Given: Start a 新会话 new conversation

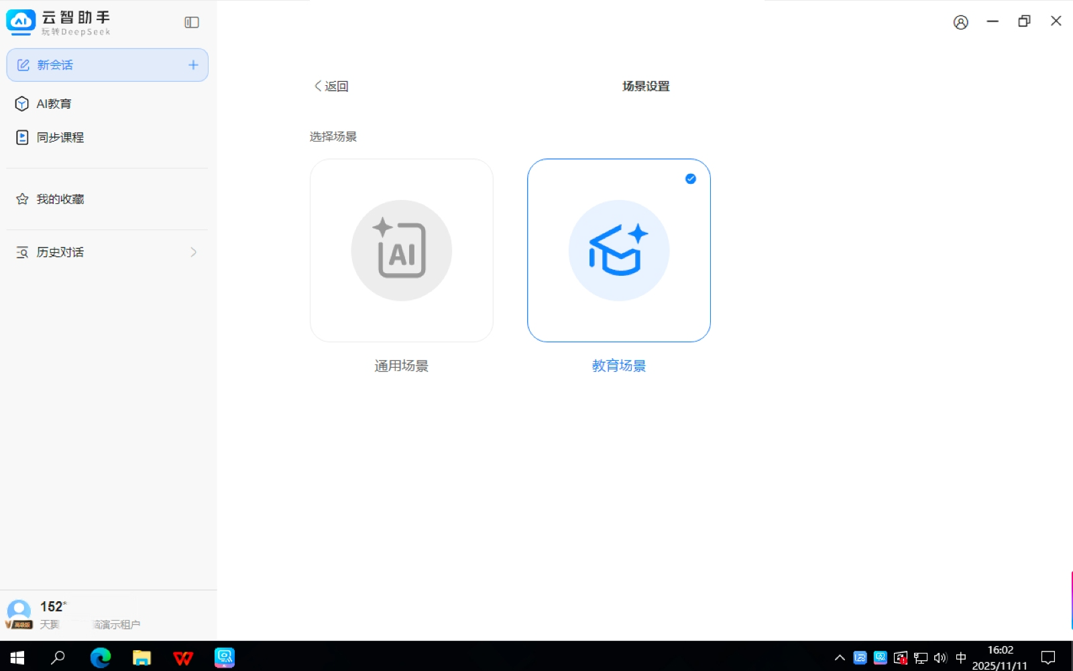Looking at the screenshot, I should pos(55,65).
